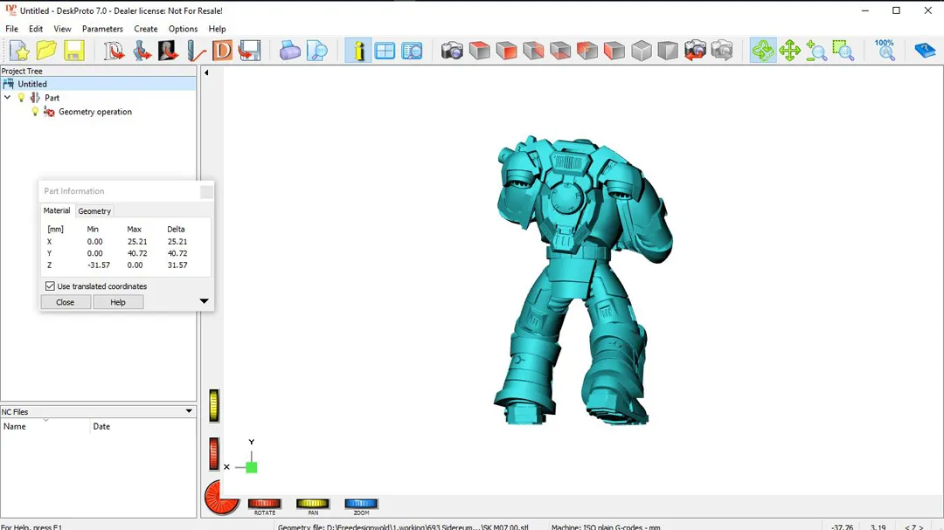Zoom to 100% with magnifier icon

(885, 51)
